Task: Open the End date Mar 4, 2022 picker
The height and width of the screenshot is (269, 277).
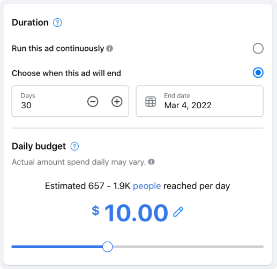Action: pyautogui.click(x=200, y=101)
